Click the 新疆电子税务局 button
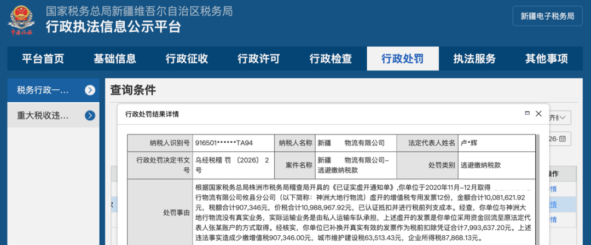Viewport: 591px width, 245px height. point(547,16)
